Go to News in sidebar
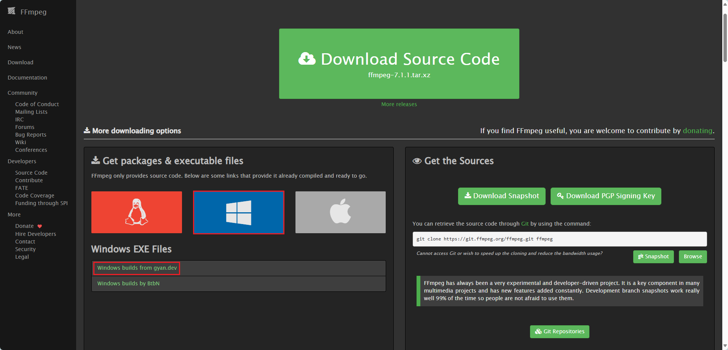The height and width of the screenshot is (350, 728). click(14, 47)
